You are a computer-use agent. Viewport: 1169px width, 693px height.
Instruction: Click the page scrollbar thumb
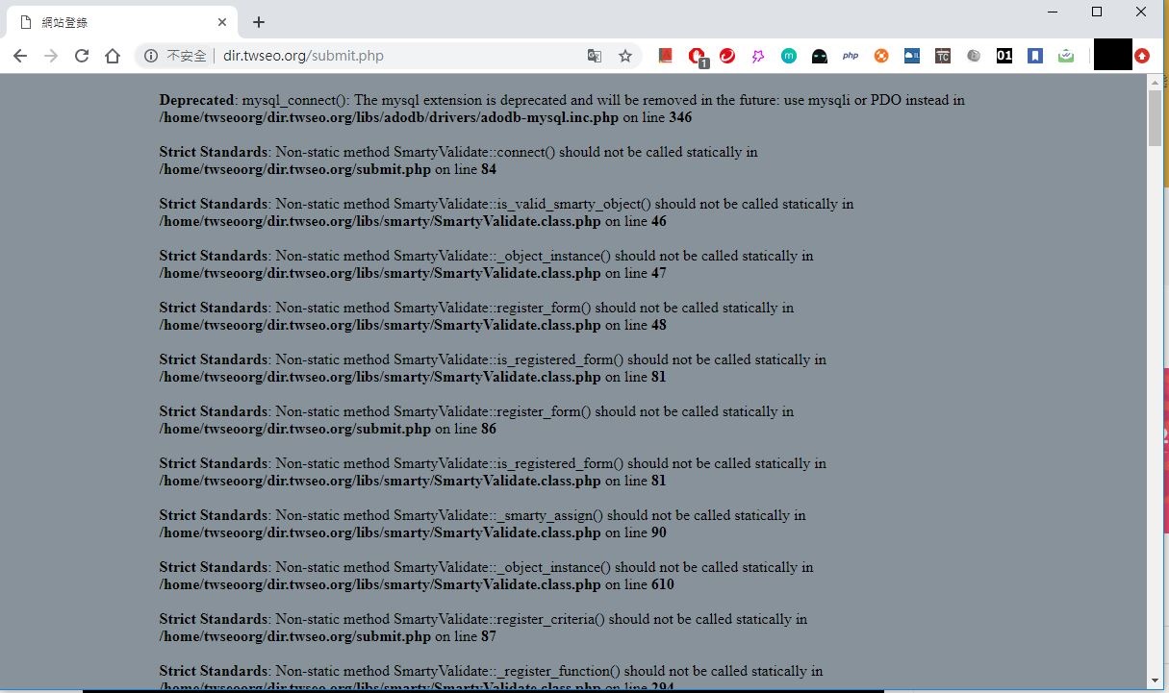tap(1155, 117)
